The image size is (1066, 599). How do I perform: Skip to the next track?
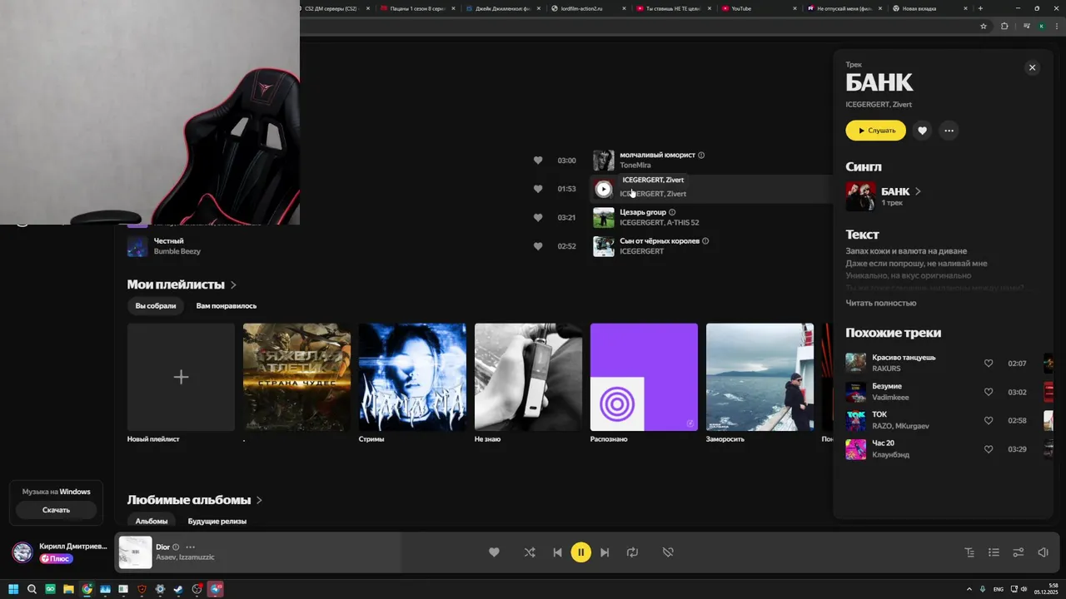pos(605,552)
